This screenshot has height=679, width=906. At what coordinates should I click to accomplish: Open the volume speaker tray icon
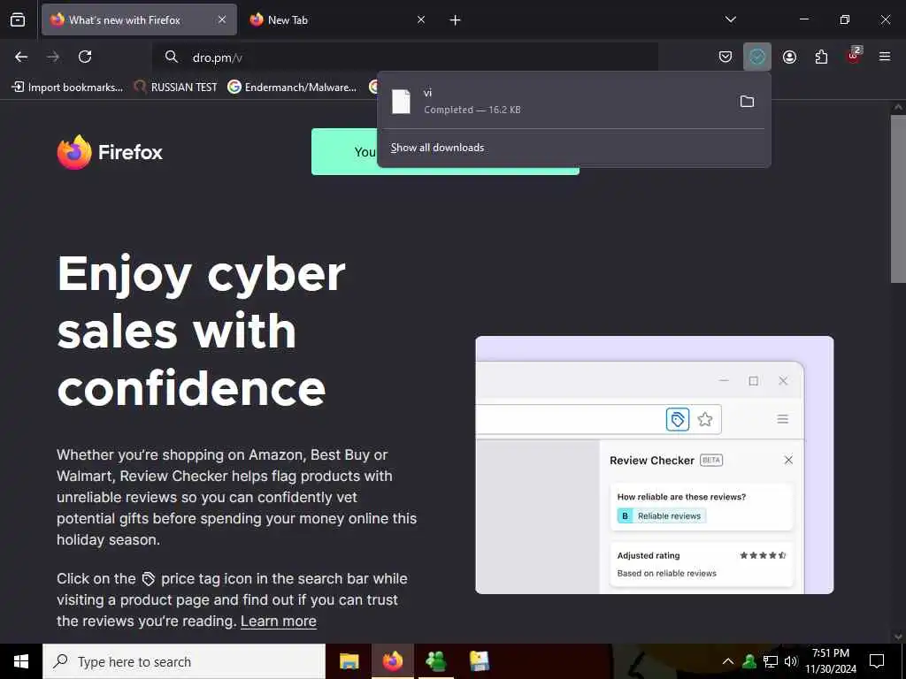coord(791,661)
